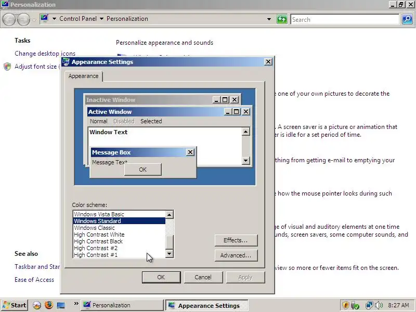Click Personalization breadcrumb
The height and width of the screenshot is (312, 416).
pos(127,19)
